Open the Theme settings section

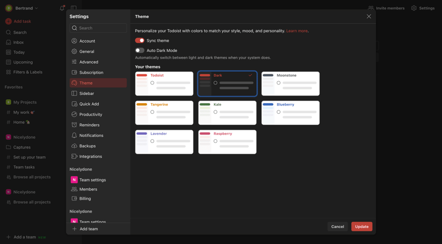click(x=98, y=83)
